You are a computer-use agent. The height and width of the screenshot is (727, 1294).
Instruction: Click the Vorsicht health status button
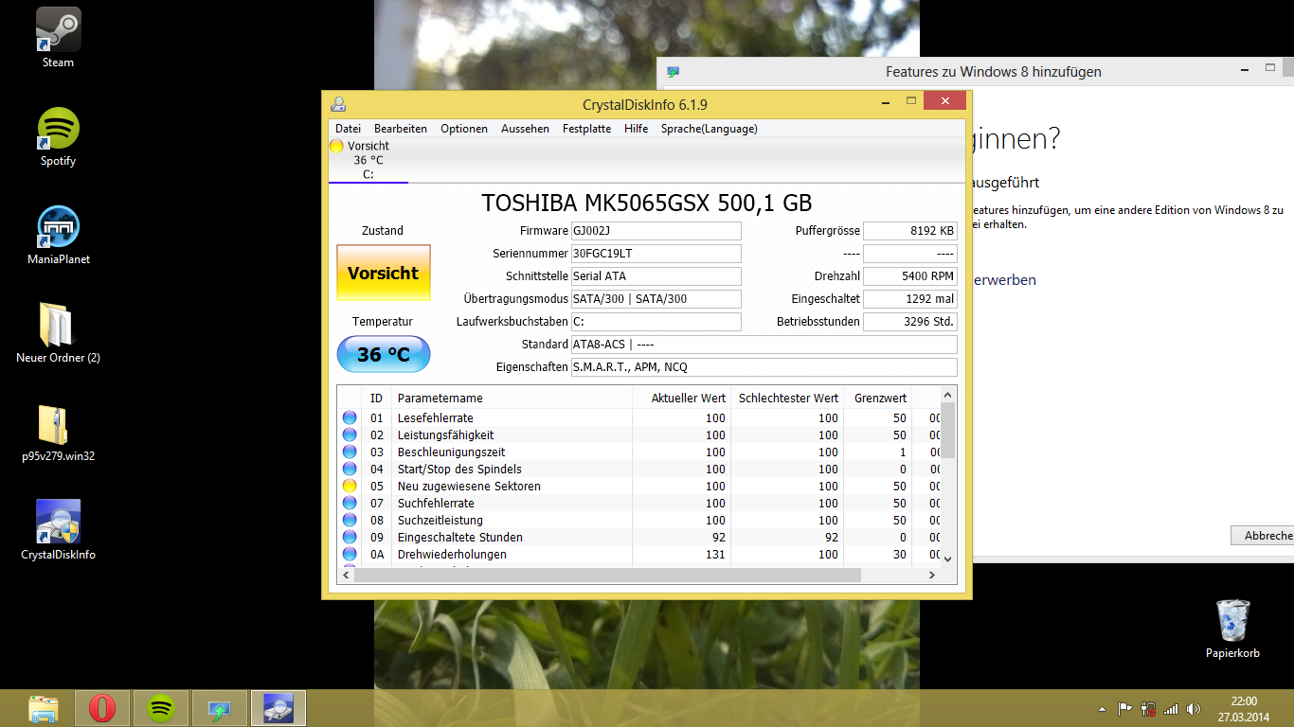(x=384, y=273)
